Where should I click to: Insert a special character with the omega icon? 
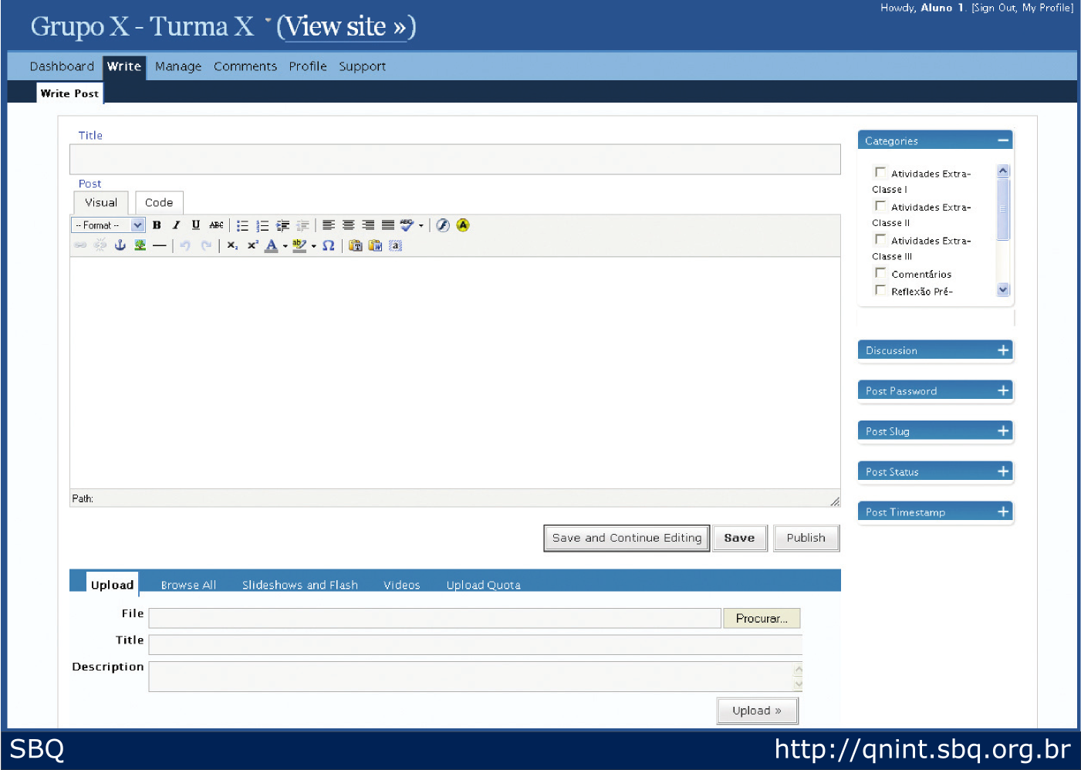click(329, 245)
